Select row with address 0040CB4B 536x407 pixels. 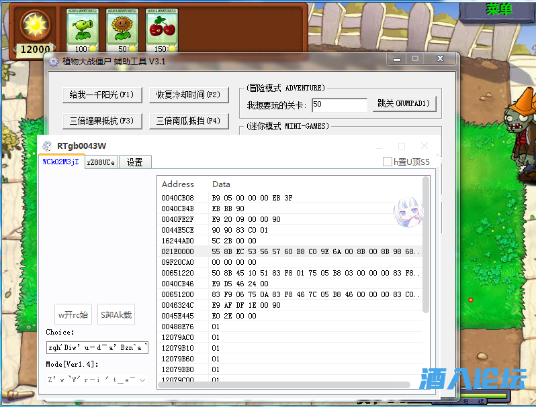click(291, 209)
